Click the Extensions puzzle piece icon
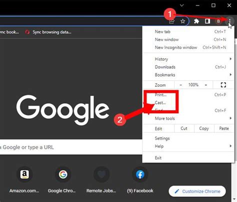This screenshot has height=202, width=237. (x=196, y=21)
